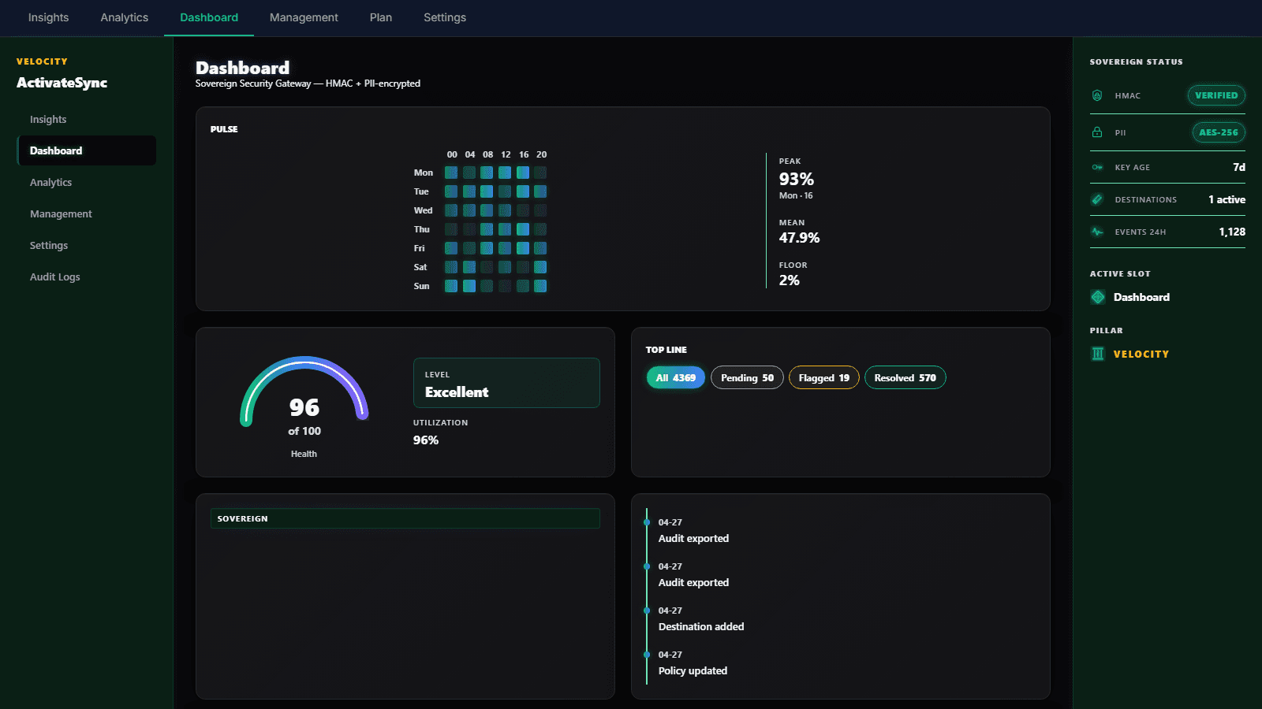Screen dimensions: 1262x709
Task: Open Audit Logs in the sidebar
Action: pos(87,277)
